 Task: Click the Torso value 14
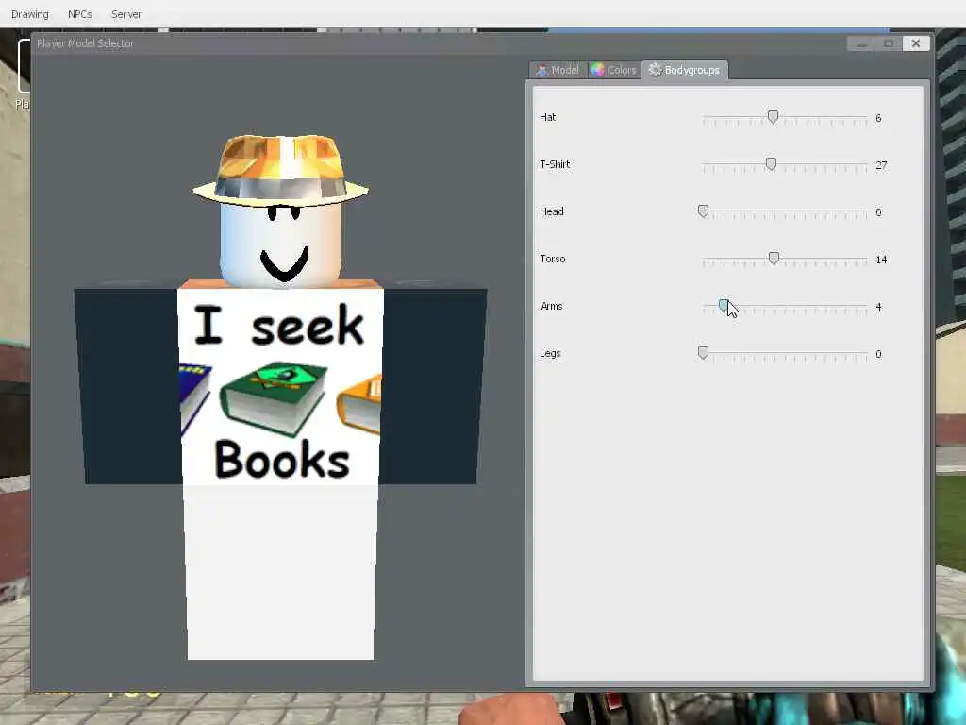pos(882,260)
